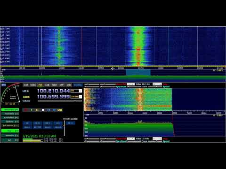Toggle the NR noise reduction button
The height and width of the screenshot is (169, 226).
tap(27, 123)
